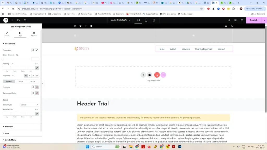Toggle the Padding linked values button

click(x=37, y=68)
